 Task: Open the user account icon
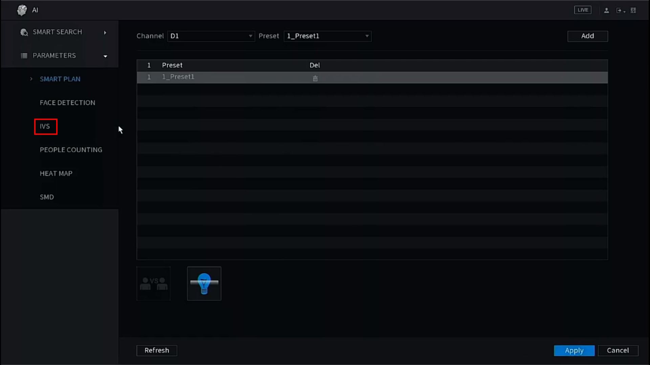pyautogui.click(x=606, y=10)
